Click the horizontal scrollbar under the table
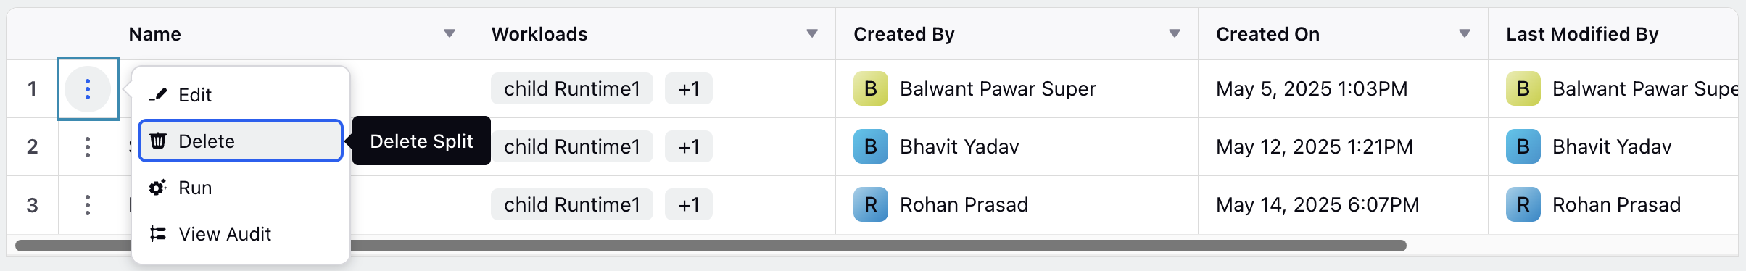 click(x=877, y=246)
